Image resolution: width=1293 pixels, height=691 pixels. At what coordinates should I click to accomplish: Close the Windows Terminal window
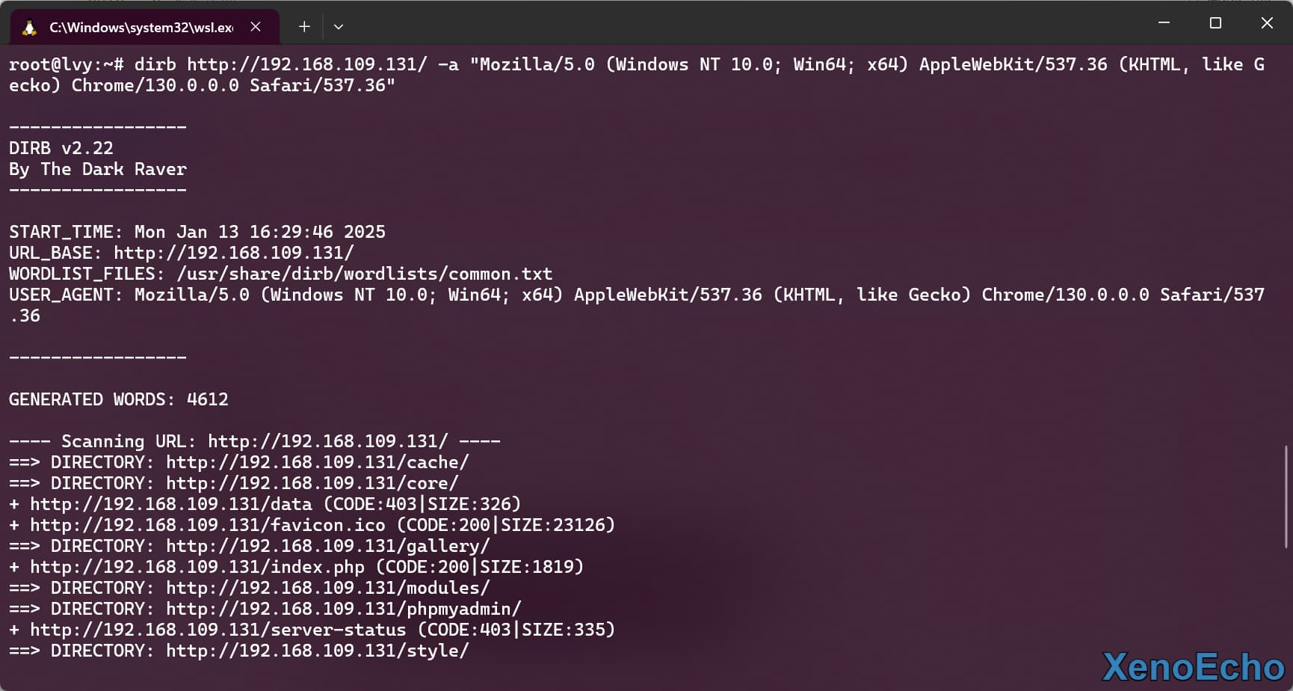(1267, 23)
